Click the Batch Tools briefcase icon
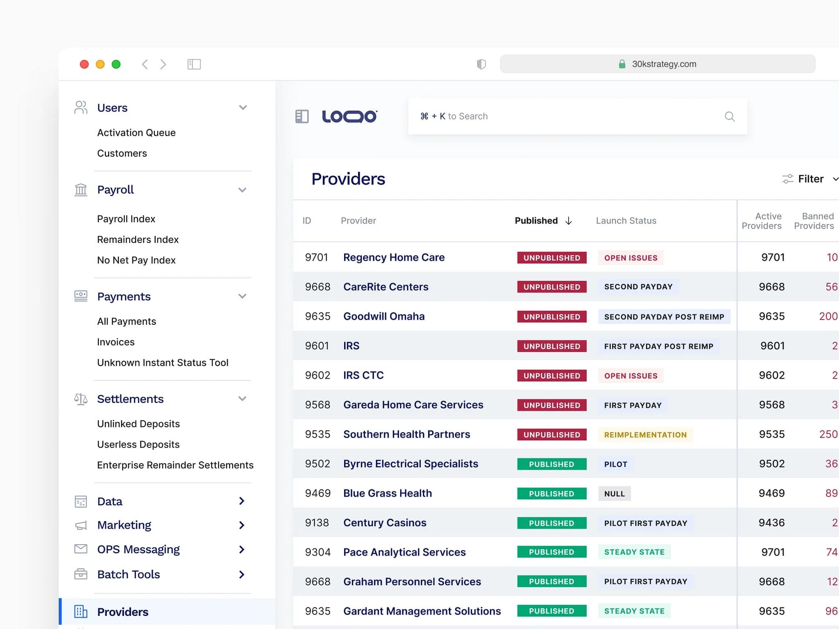 (x=81, y=574)
